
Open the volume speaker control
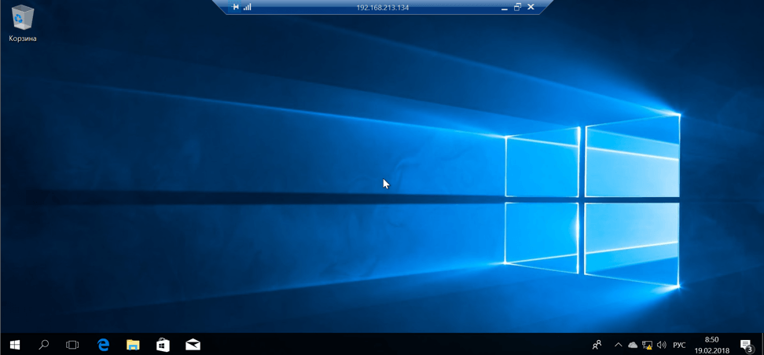661,345
